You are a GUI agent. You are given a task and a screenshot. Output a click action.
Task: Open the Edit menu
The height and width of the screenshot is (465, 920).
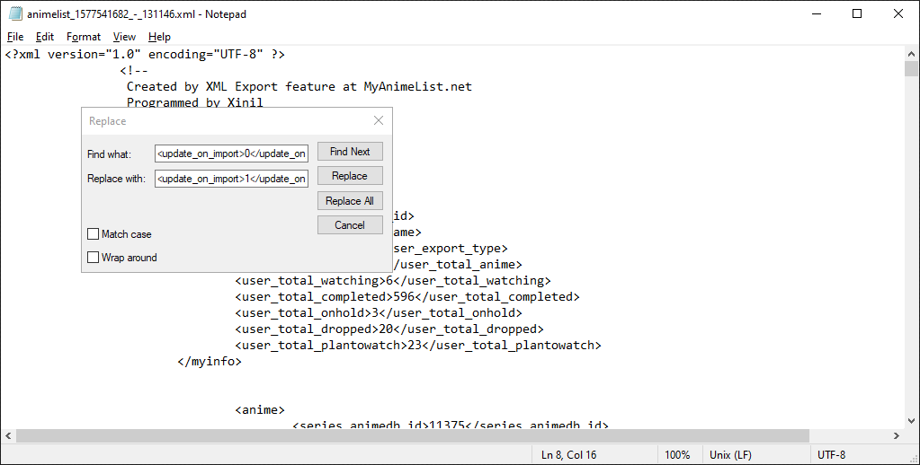tap(45, 37)
